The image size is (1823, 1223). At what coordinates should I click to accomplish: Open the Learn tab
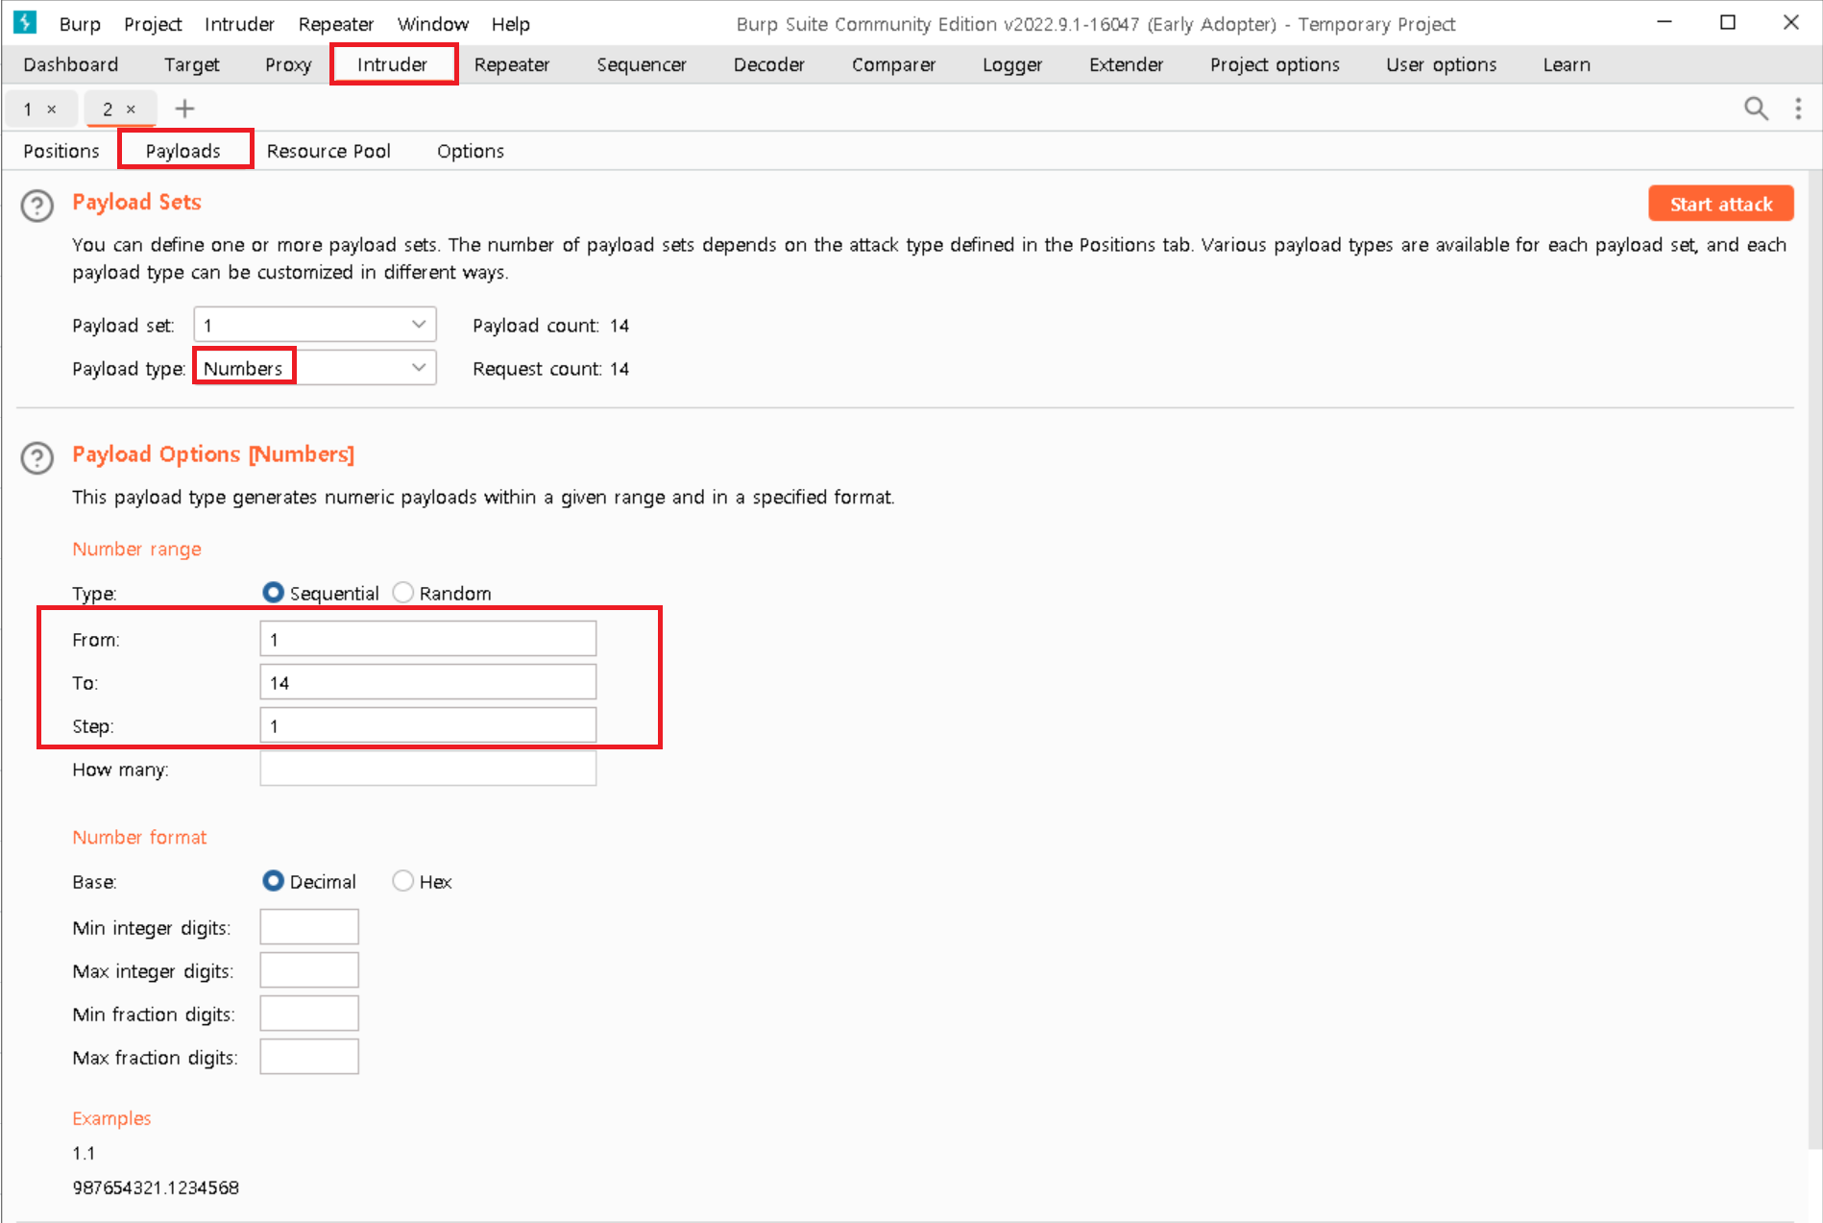(x=1567, y=64)
